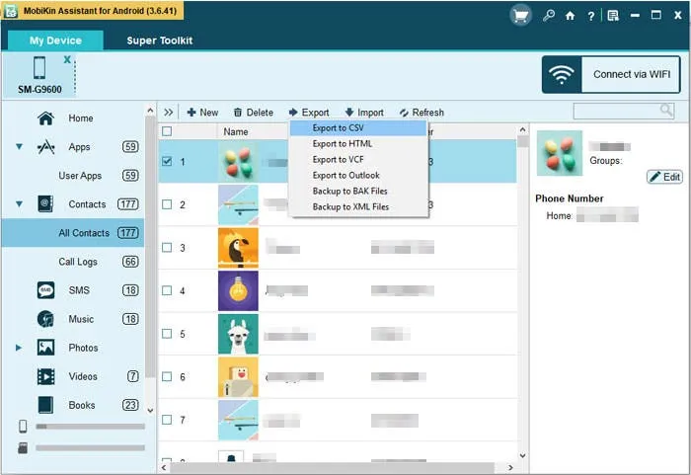
Task: Open the question mark help icon
Action: (x=590, y=17)
